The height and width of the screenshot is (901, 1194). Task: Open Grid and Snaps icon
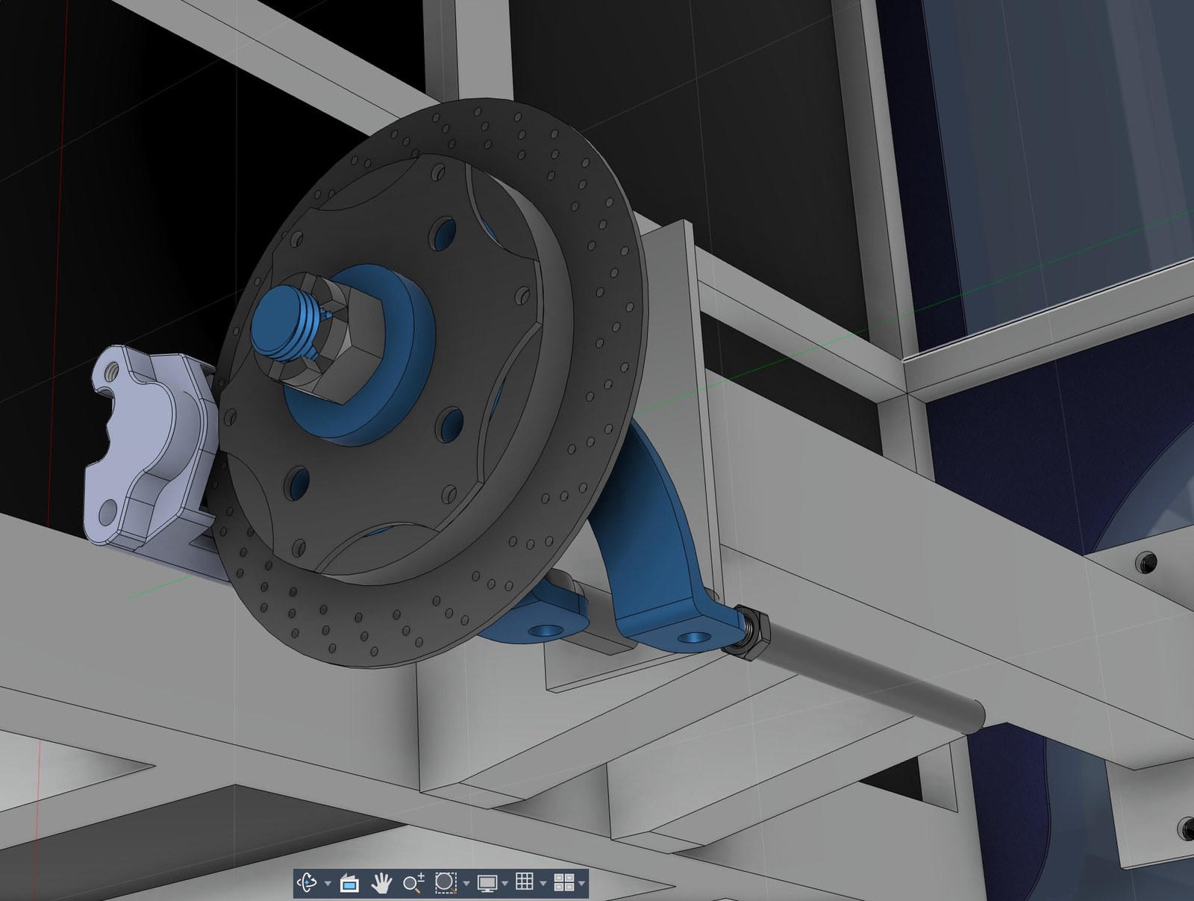(x=525, y=883)
